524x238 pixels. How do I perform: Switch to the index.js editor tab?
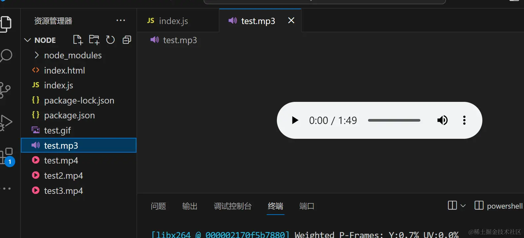[x=173, y=21]
